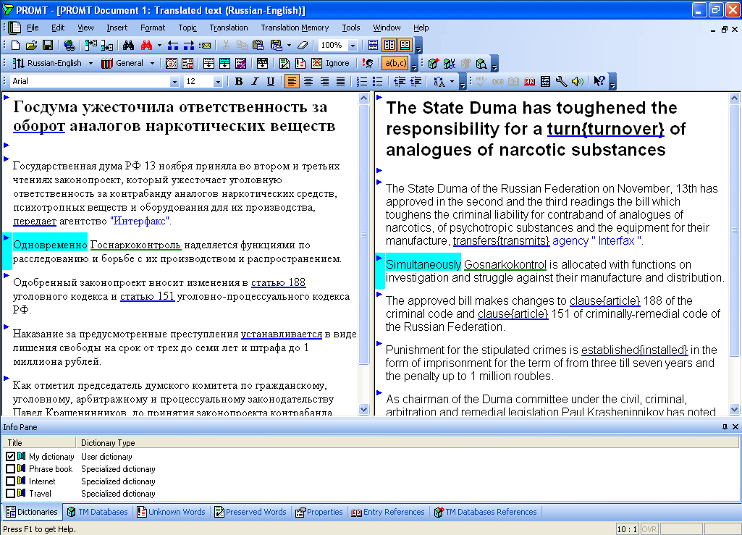Viewport: 742px width, 535px height.
Task: Click the black binoculars Find icon
Action: (x=128, y=46)
